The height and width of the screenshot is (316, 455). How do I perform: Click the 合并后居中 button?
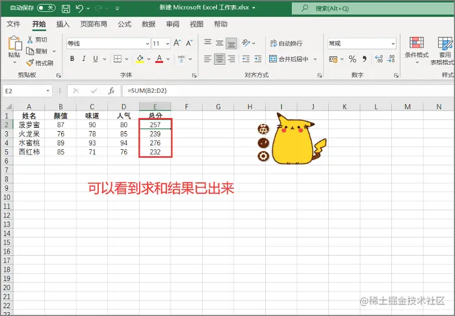pyautogui.click(x=289, y=59)
